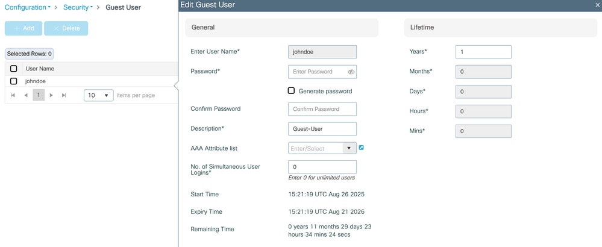Click the General section header
The image size is (602, 247).
point(282,28)
